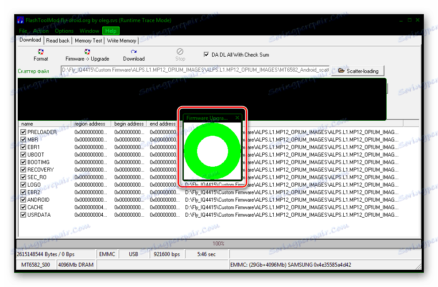Click the name column header
This screenshot has height=287, width=438.
click(45, 124)
